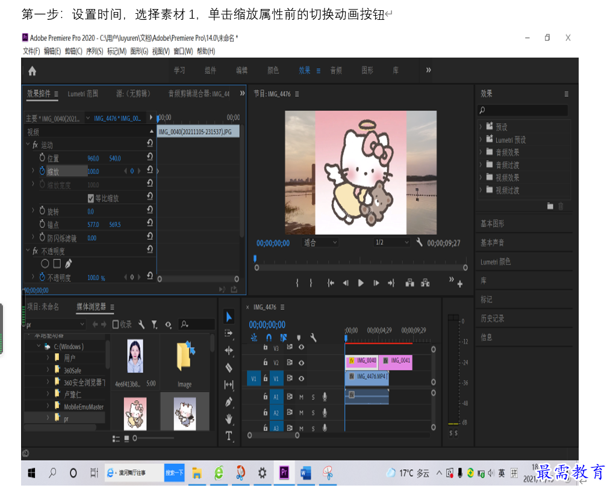Screen dimensions: 610x491
Task: Create rectangle mask under opacity
Action: (57, 264)
